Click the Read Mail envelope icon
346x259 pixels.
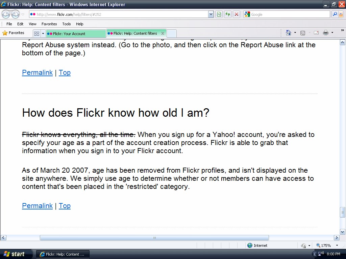[316, 33]
